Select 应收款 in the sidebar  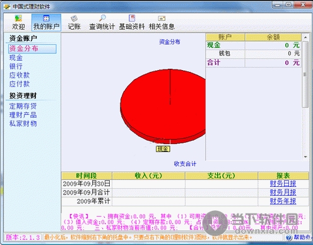[20, 75]
